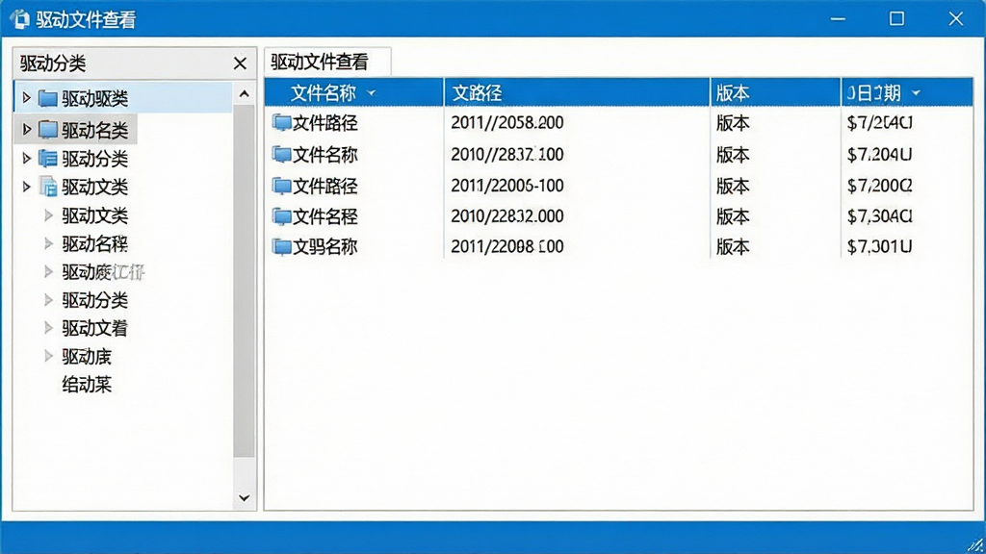Select the 文件名称 row name cell

pos(325,155)
